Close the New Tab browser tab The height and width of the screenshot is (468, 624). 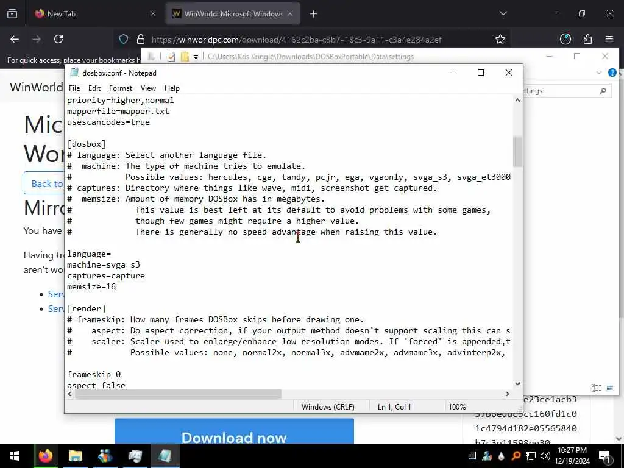pyautogui.click(x=153, y=14)
